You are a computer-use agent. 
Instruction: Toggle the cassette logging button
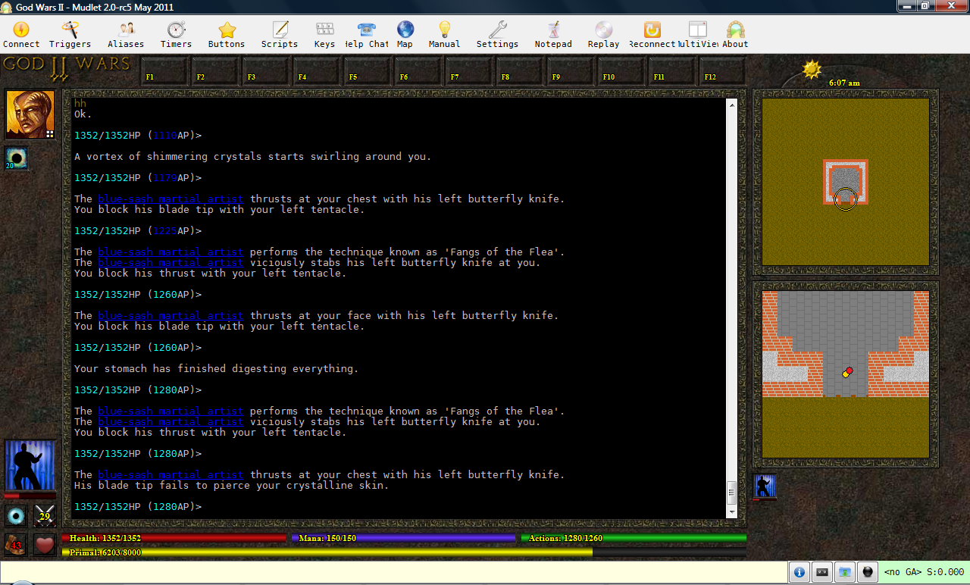click(x=821, y=572)
